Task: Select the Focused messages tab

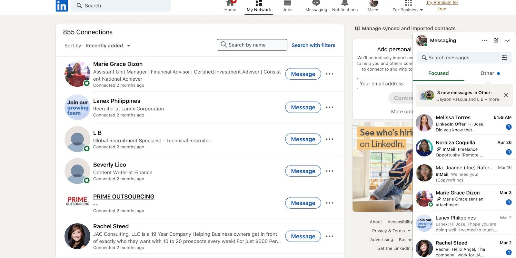Action: [438, 73]
